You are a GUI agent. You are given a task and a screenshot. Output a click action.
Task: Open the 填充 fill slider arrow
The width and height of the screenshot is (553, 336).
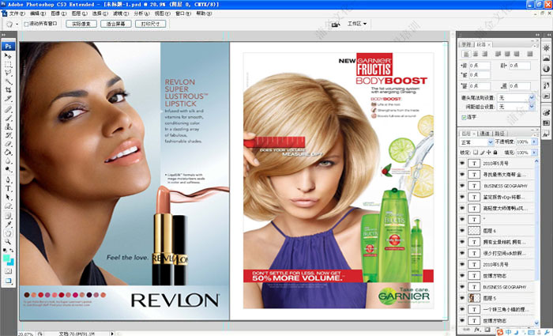click(x=534, y=153)
